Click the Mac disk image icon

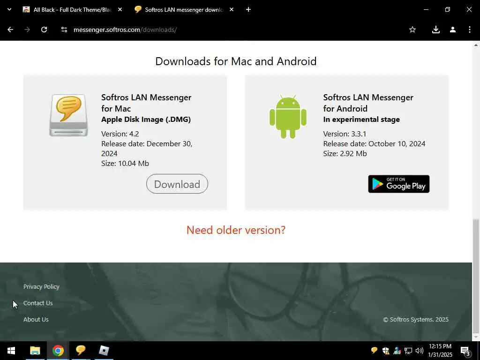click(x=68, y=115)
